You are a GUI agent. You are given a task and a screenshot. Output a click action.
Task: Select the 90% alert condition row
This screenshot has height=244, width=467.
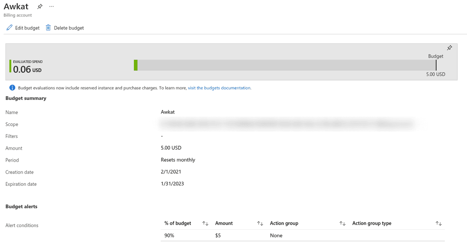(x=169, y=235)
